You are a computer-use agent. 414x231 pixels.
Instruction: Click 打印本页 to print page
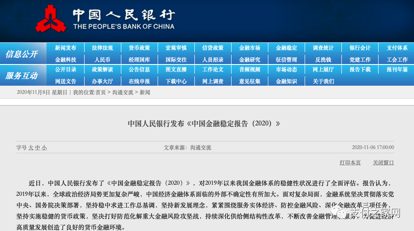350,163
